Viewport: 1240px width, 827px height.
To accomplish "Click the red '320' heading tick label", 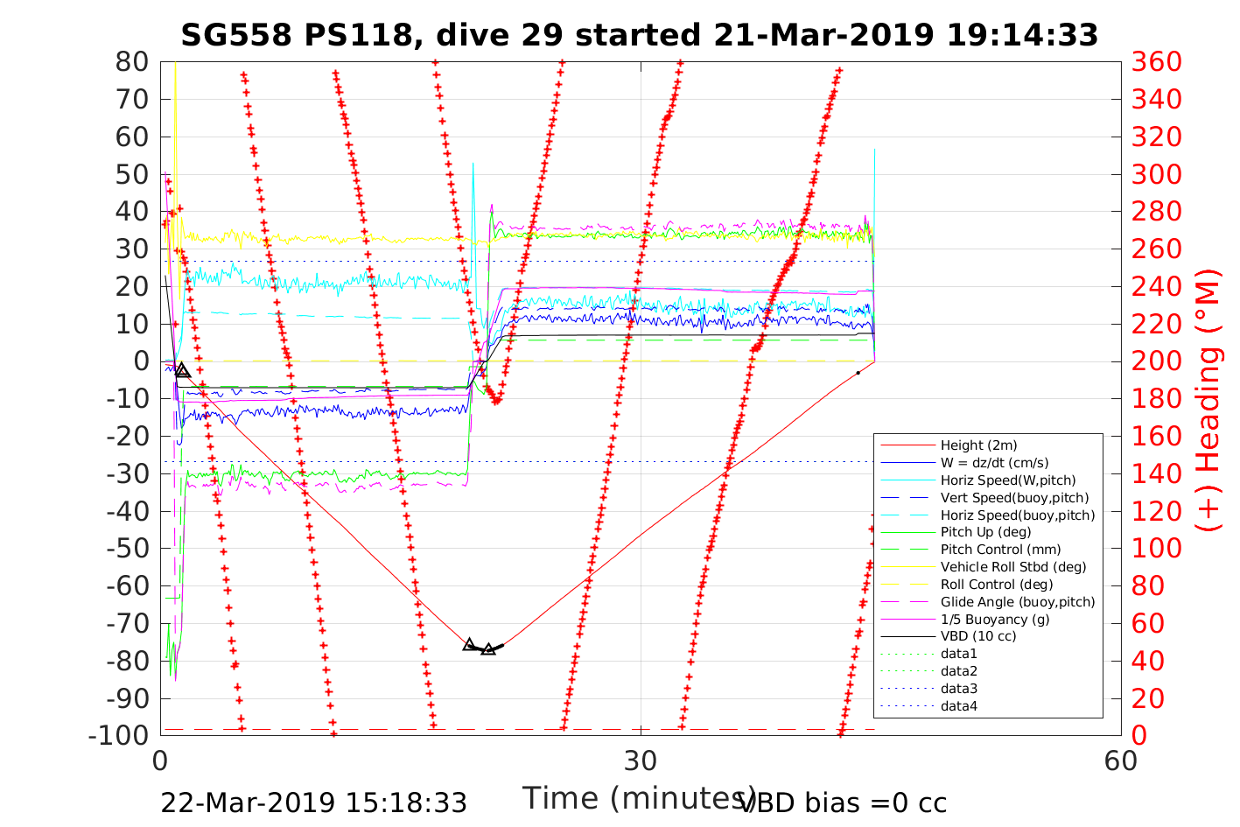I will coord(1157,137).
